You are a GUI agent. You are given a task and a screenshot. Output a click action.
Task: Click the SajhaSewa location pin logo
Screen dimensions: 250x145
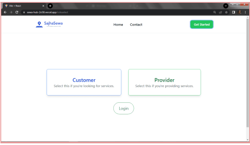pyautogui.click(x=39, y=24)
